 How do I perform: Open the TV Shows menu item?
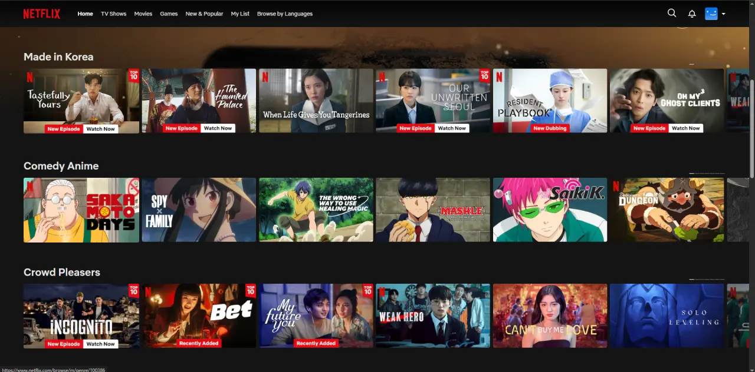click(113, 14)
